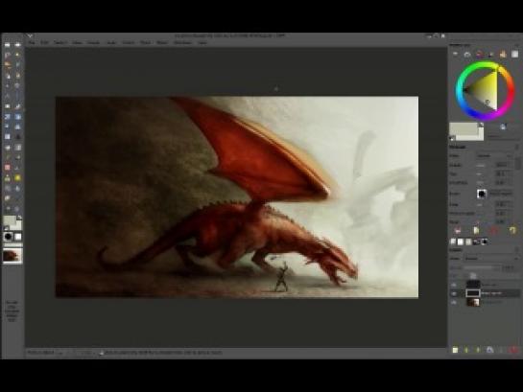Viewport: 523px width, 392px height.
Task: Toggle visibility eye of selected middle layer
Action: coord(454,293)
